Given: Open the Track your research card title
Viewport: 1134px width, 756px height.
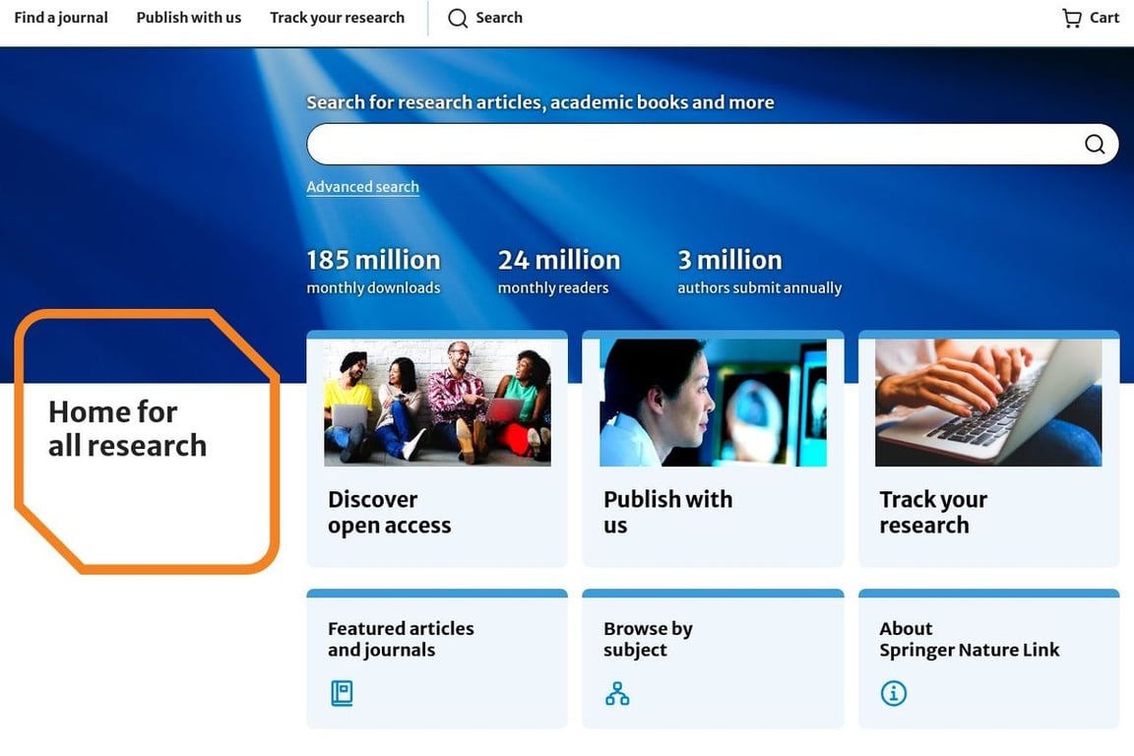Looking at the screenshot, I should [x=933, y=512].
